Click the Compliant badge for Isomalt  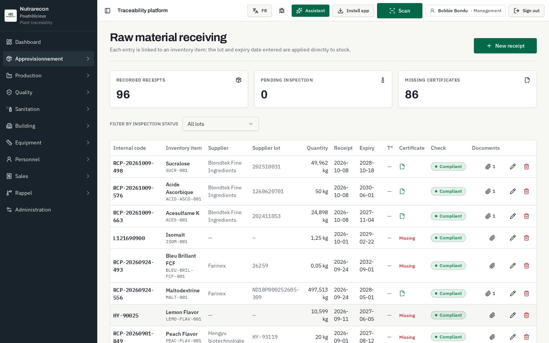click(448, 238)
